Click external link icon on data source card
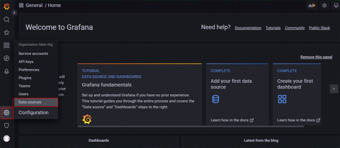The image size is (340, 148). [x=252, y=120]
